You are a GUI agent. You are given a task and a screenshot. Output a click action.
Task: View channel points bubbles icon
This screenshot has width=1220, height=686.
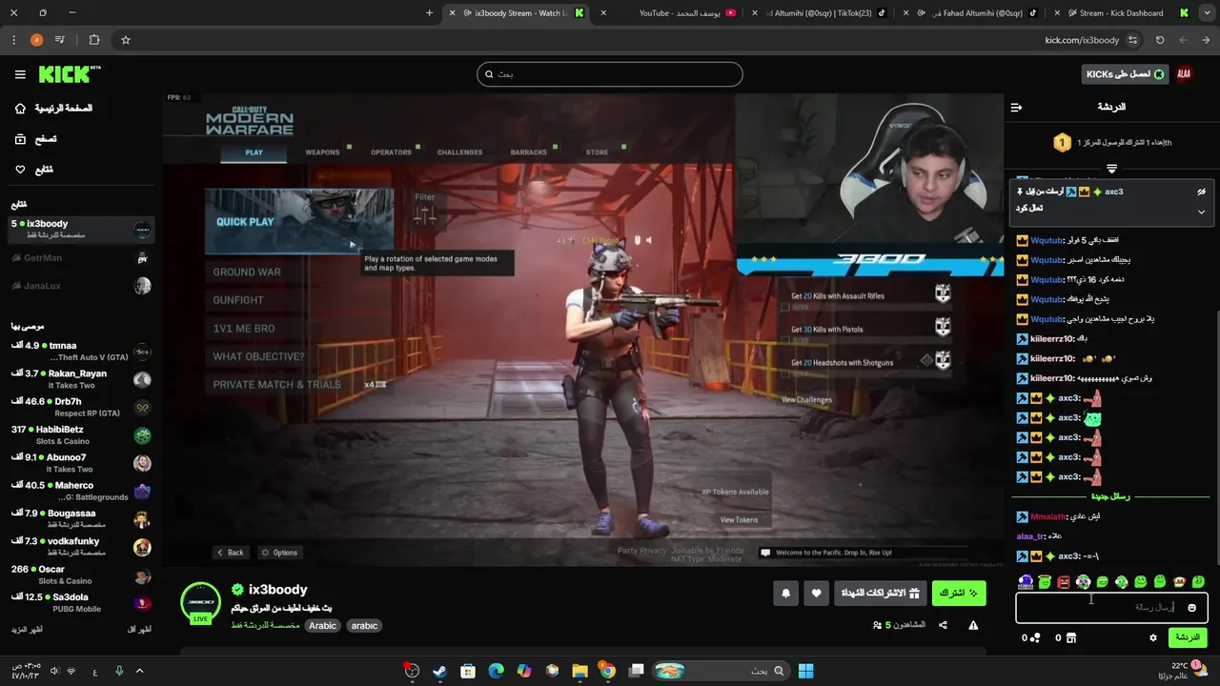click(1036, 637)
